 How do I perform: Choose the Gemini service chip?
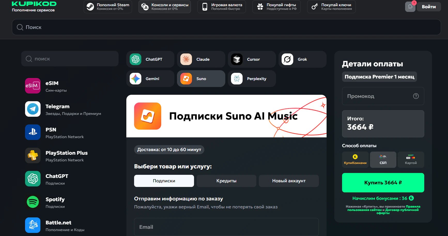pos(150,79)
